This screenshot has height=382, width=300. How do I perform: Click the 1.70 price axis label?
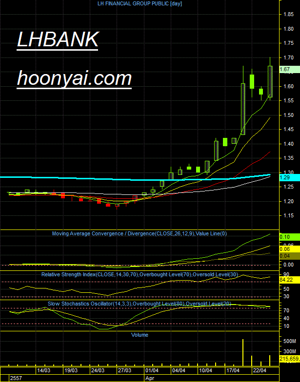coord(289,57)
